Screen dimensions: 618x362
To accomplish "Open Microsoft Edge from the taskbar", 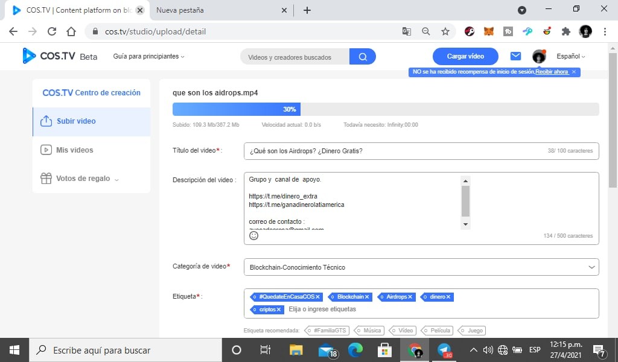I will tap(355, 350).
